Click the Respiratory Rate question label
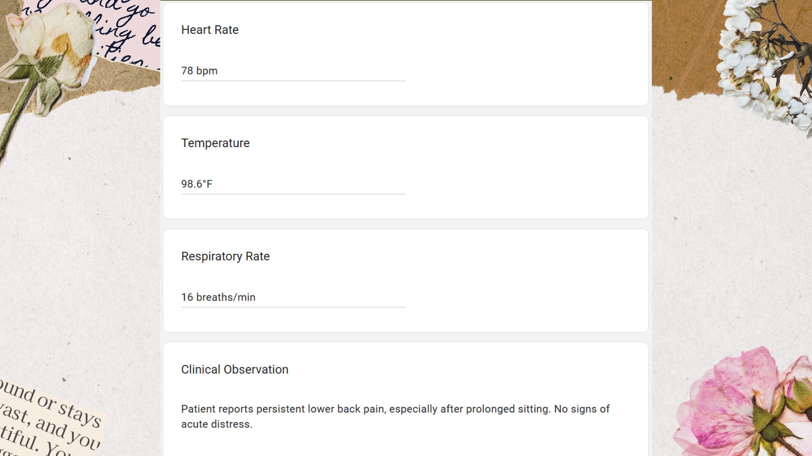This screenshot has height=456, width=812. coord(225,256)
